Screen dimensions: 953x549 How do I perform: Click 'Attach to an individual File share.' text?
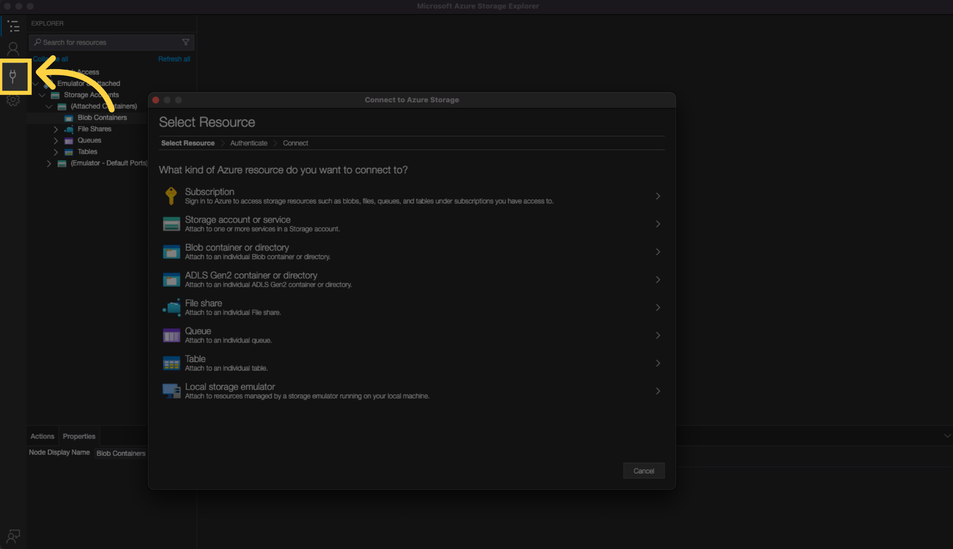233,313
